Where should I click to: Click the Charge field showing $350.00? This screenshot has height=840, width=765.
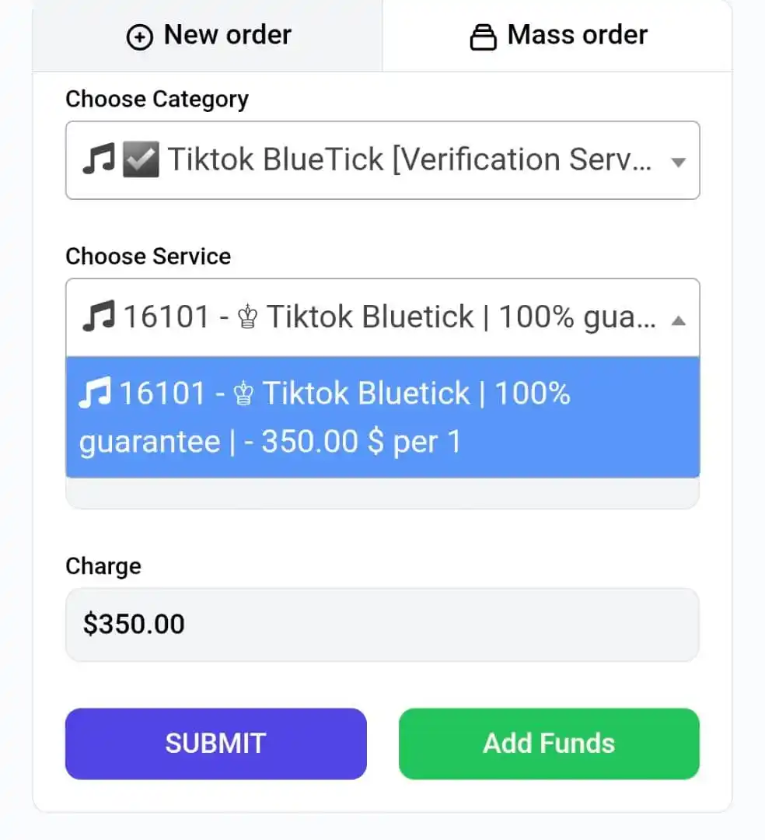382,625
